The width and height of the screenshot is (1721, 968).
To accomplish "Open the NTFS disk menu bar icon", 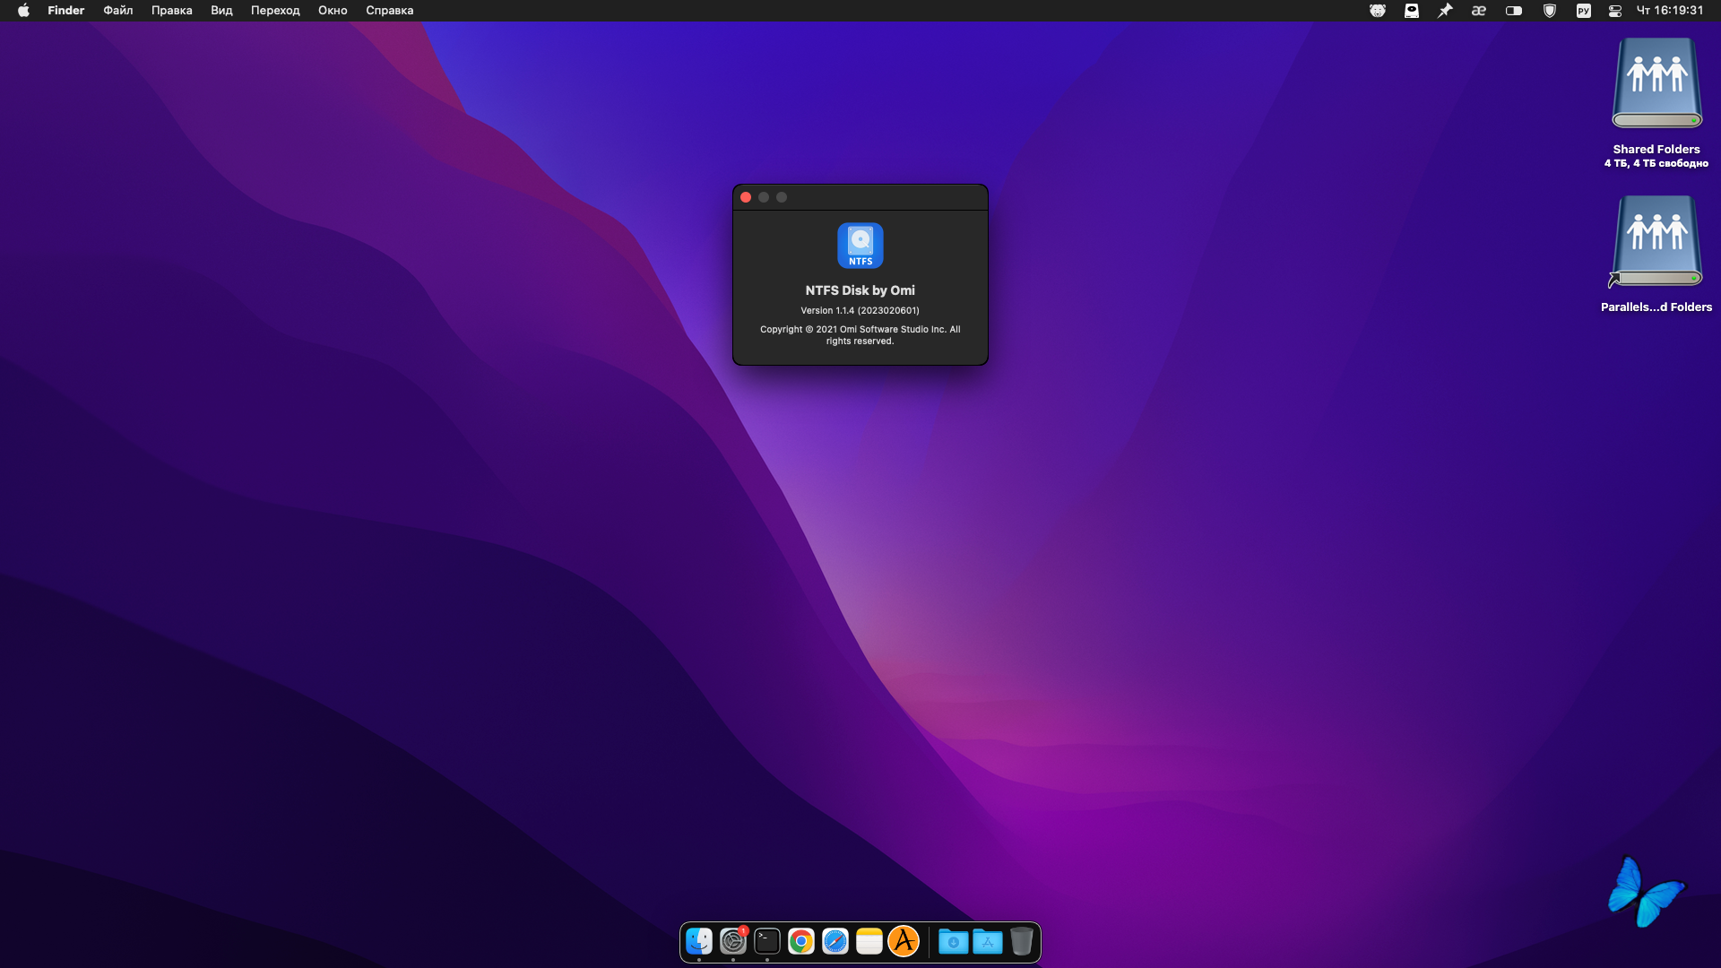I will 1412,11.
